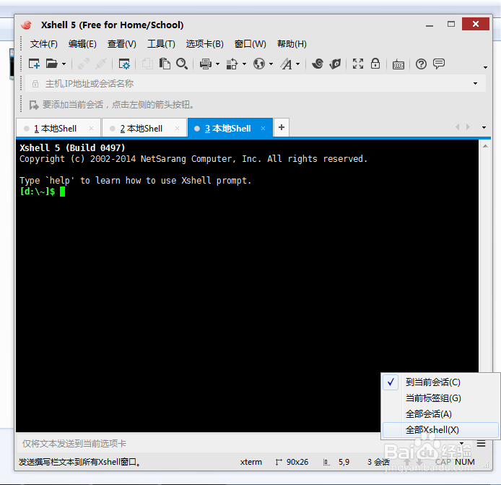The width and height of the screenshot is (501, 485).
Task: Open the Help question mark icon
Action: [421, 64]
